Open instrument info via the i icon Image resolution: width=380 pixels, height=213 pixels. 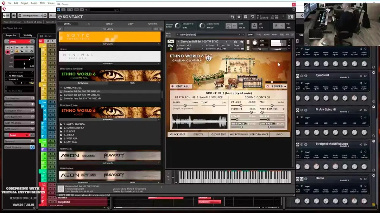242,41
